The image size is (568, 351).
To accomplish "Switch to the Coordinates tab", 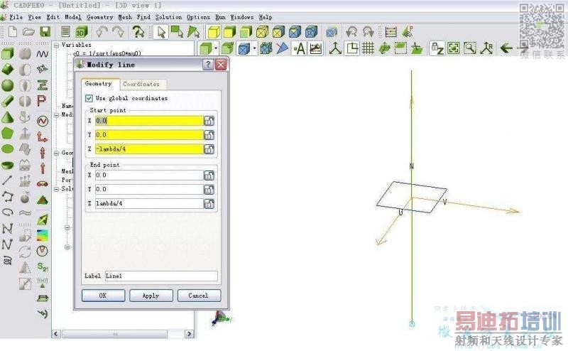I will click(x=143, y=84).
